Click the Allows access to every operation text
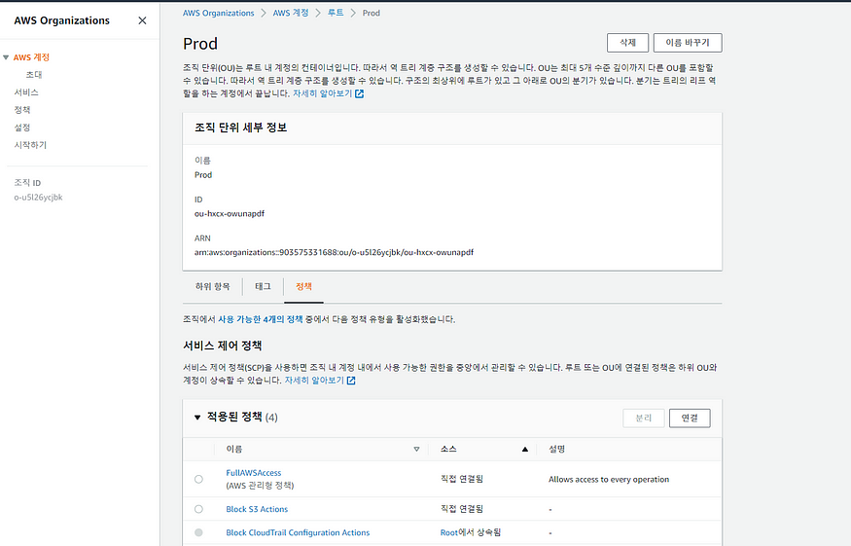851x546 pixels. (x=609, y=479)
